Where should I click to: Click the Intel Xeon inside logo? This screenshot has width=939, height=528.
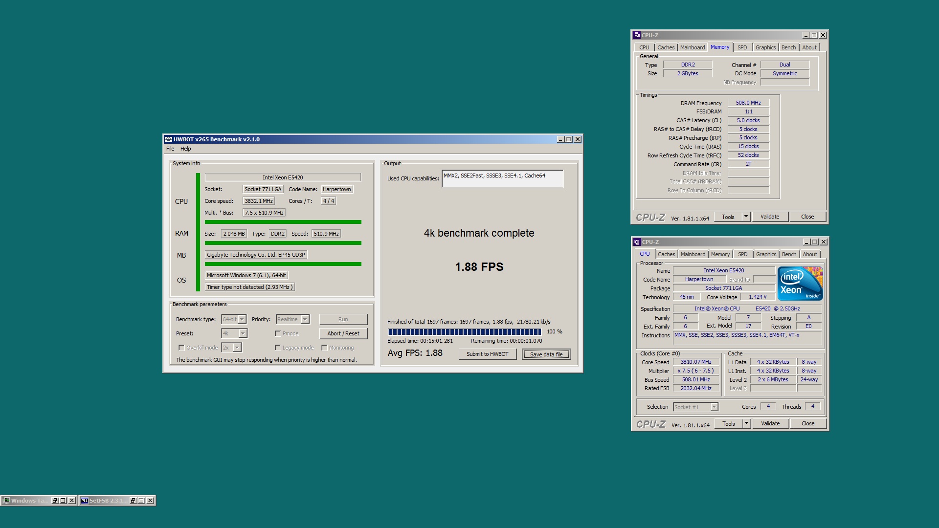(800, 284)
